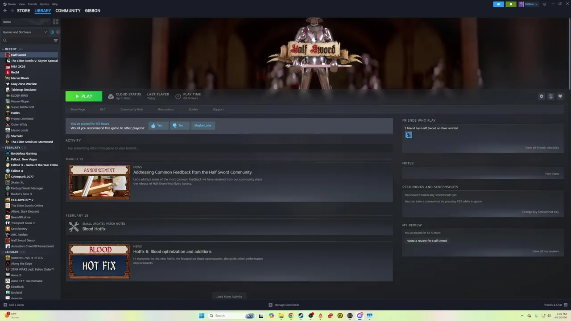Click Add a Game plus icon
This screenshot has height=321, width=571.
[5, 305]
